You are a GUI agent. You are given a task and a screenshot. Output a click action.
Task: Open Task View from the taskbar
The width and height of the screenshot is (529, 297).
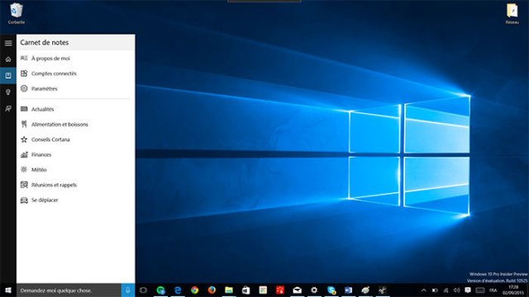tap(143, 290)
